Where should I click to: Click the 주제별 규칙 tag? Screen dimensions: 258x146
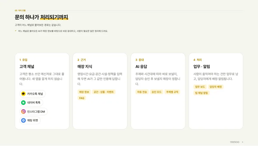point(172,92)
